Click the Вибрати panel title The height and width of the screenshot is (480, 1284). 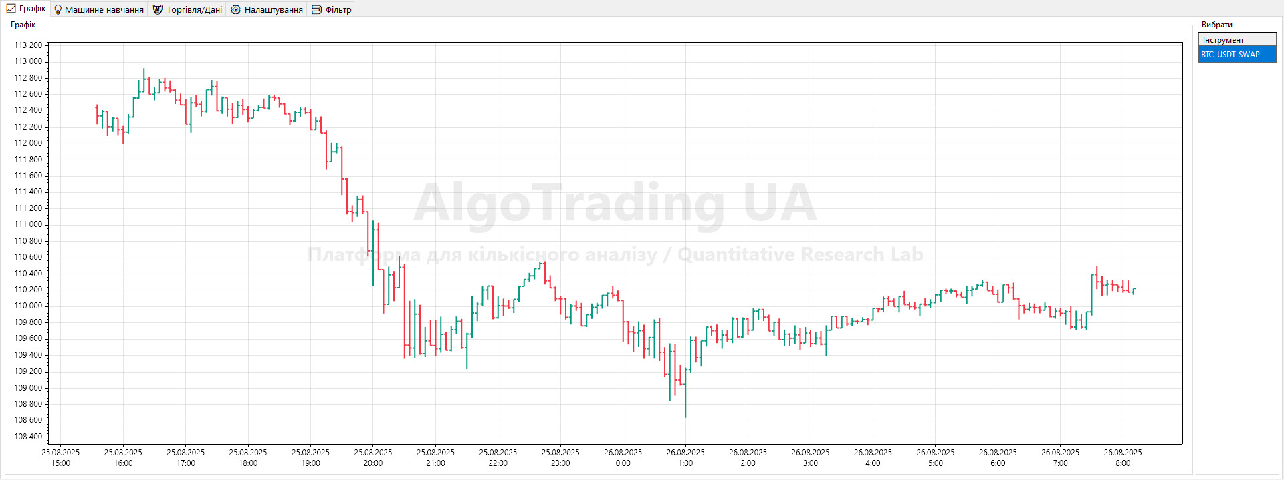[1216, 25]
